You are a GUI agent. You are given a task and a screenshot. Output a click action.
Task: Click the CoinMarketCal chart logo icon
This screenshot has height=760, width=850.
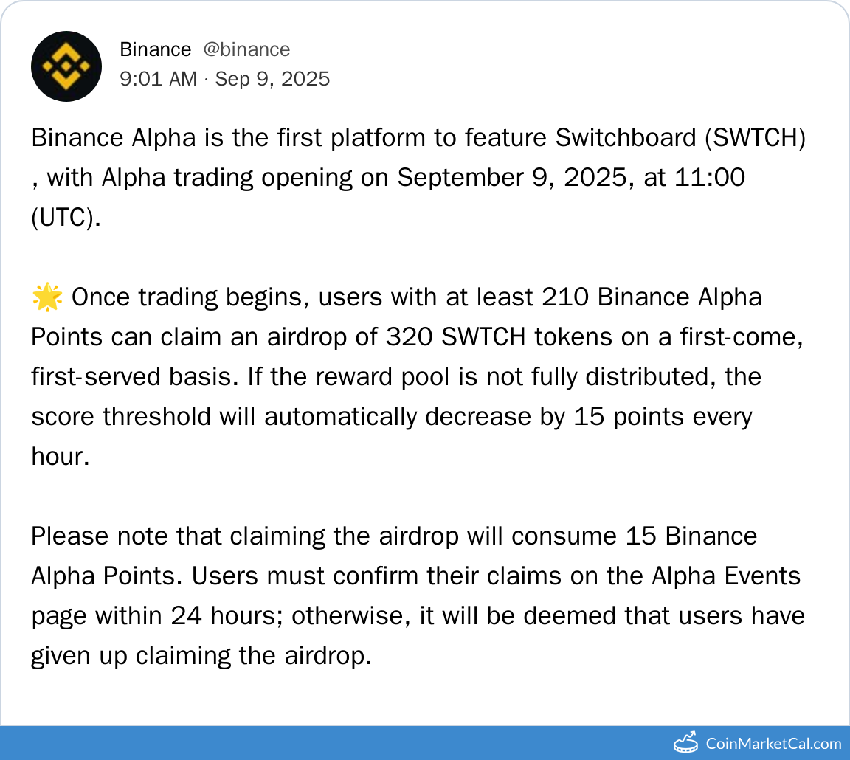[685, 742]
